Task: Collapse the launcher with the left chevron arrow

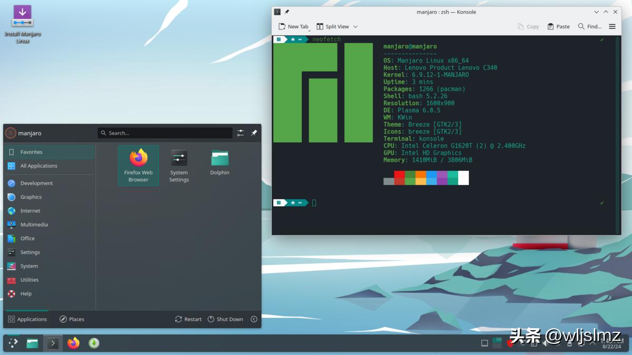Action: click(x=254, y=319)
